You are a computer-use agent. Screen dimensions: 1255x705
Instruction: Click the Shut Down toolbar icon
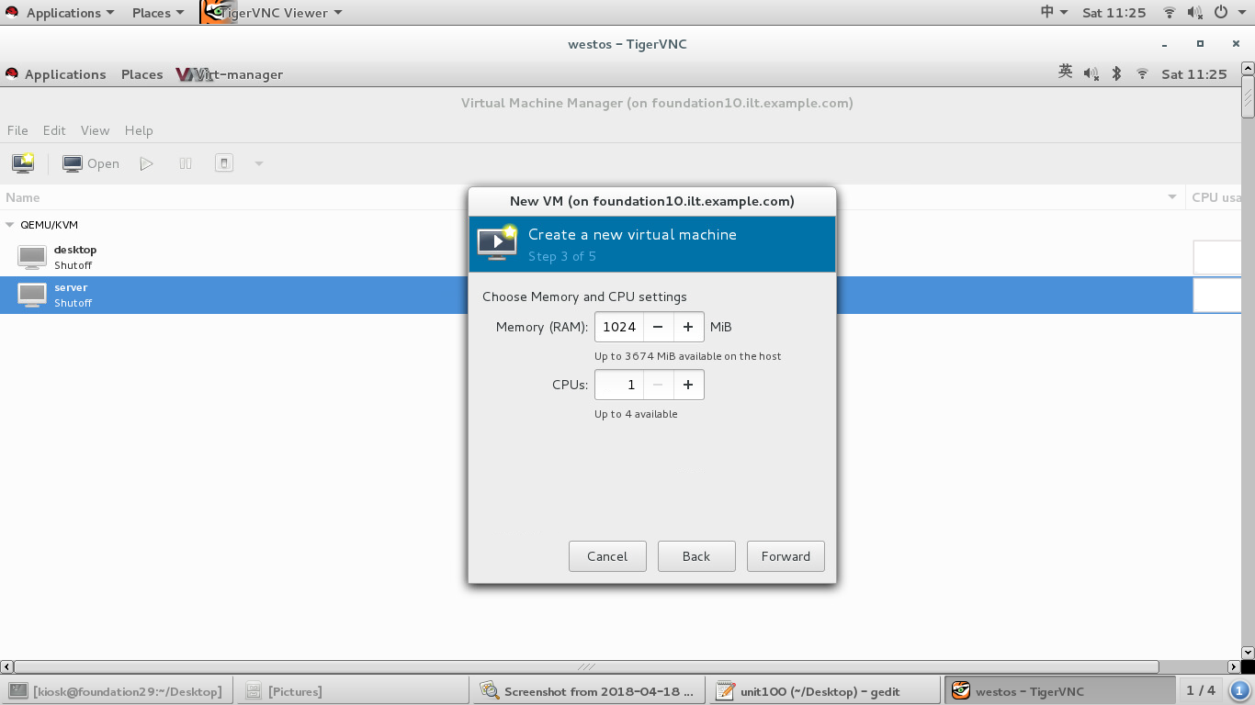coord(224,163)
